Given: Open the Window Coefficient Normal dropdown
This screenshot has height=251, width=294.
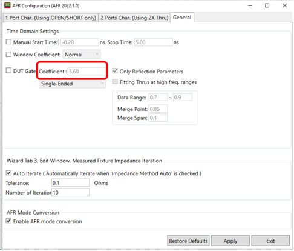Looking at the screenshot, I should (82, 55).
